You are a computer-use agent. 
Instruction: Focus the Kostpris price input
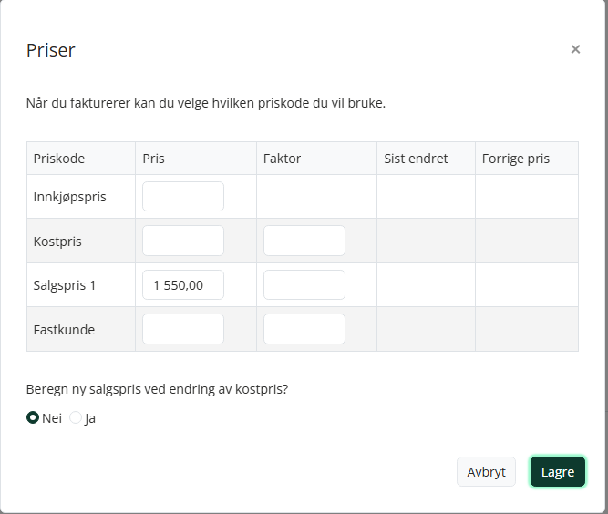(x=183, y=241)
